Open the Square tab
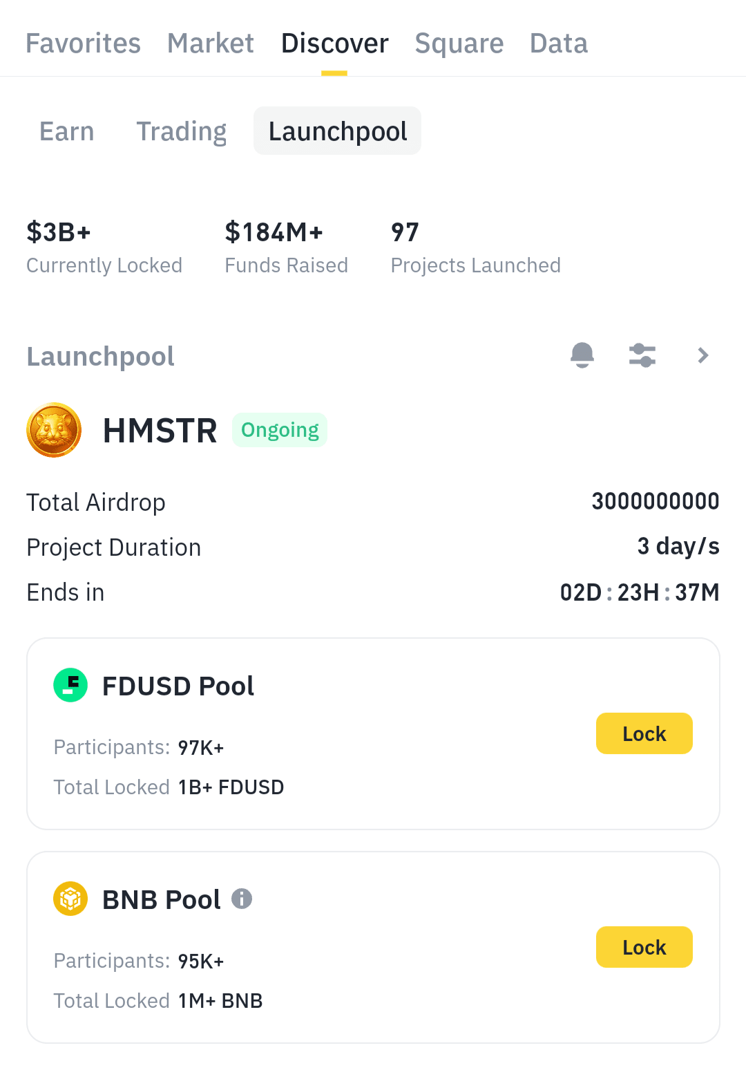746x1068 pixels. pyautogui.click(x=459, y=43)
